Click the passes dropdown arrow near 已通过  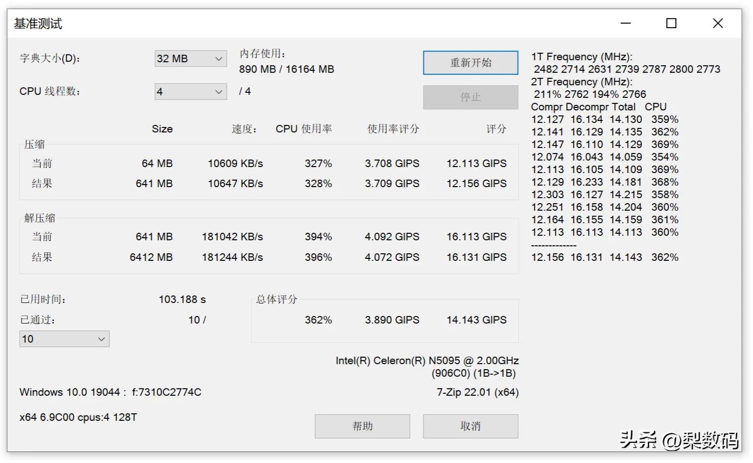click(x=101, y=339)
